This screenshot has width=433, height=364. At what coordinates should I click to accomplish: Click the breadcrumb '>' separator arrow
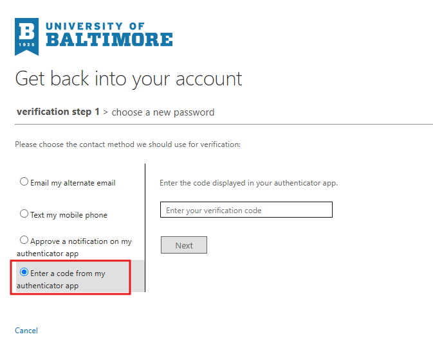pyautogui.click(x=106, y=112)
